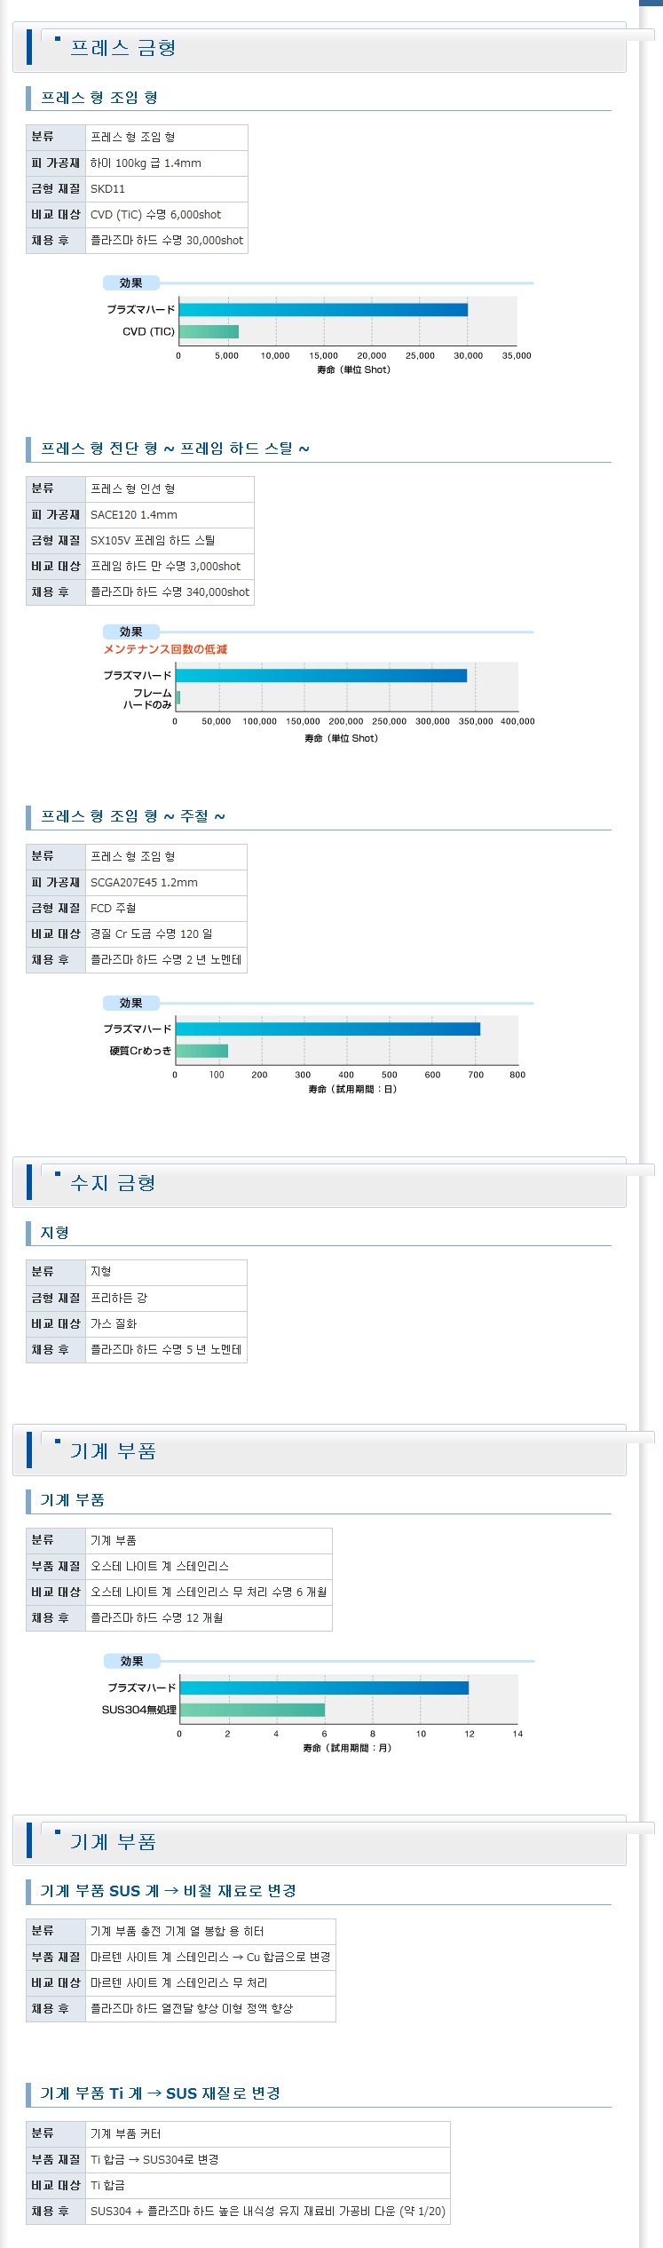Click the red メンテナンス回数の低減 text

coord(165,649)
